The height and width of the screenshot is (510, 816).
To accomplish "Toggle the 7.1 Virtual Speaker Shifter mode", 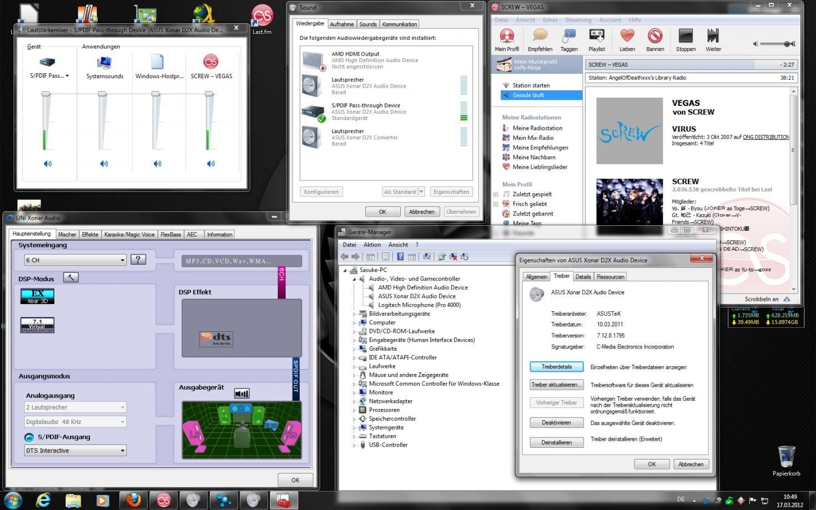I will (37, 325).
